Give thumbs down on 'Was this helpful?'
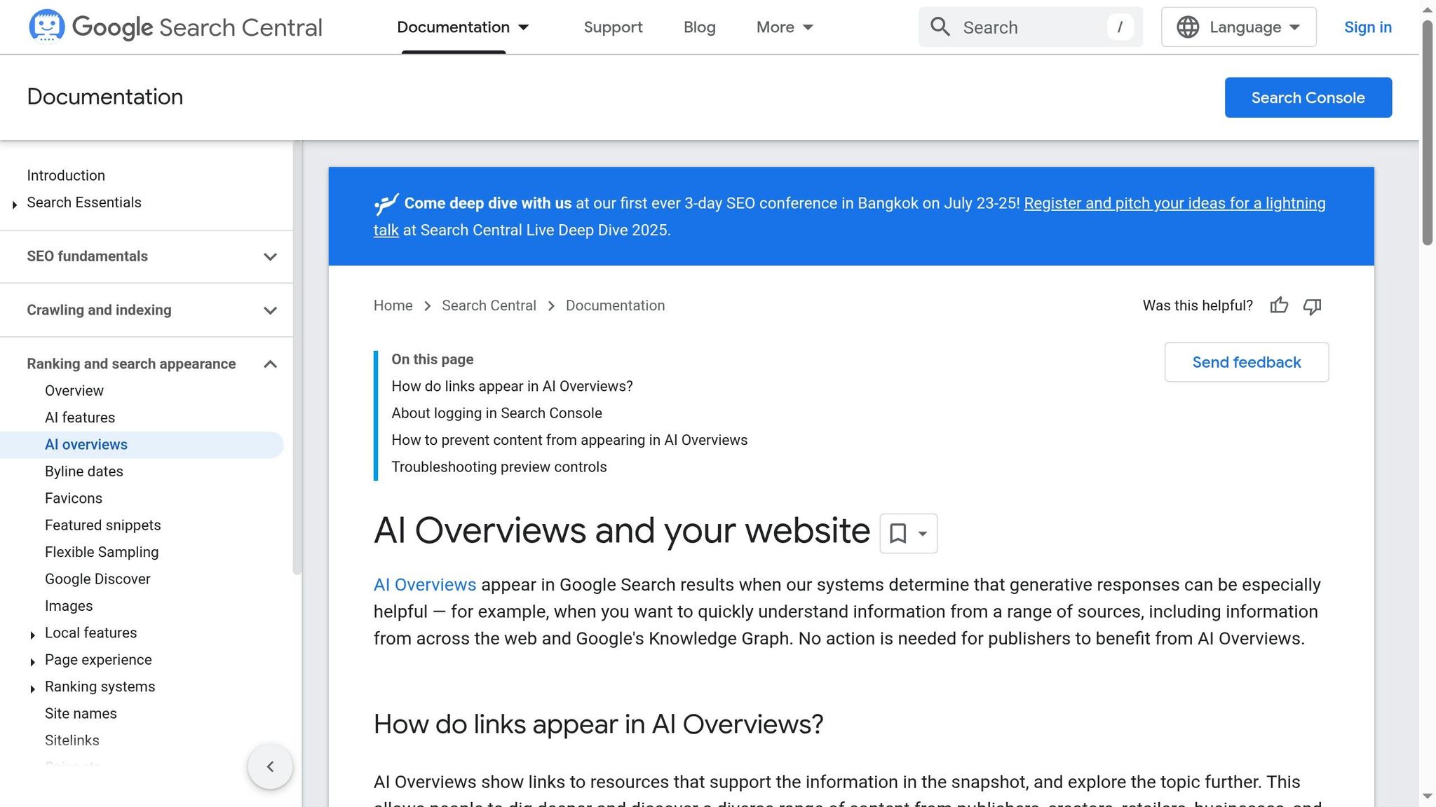Viewport: 1436px width, 807px height. tap(1312, 306)
